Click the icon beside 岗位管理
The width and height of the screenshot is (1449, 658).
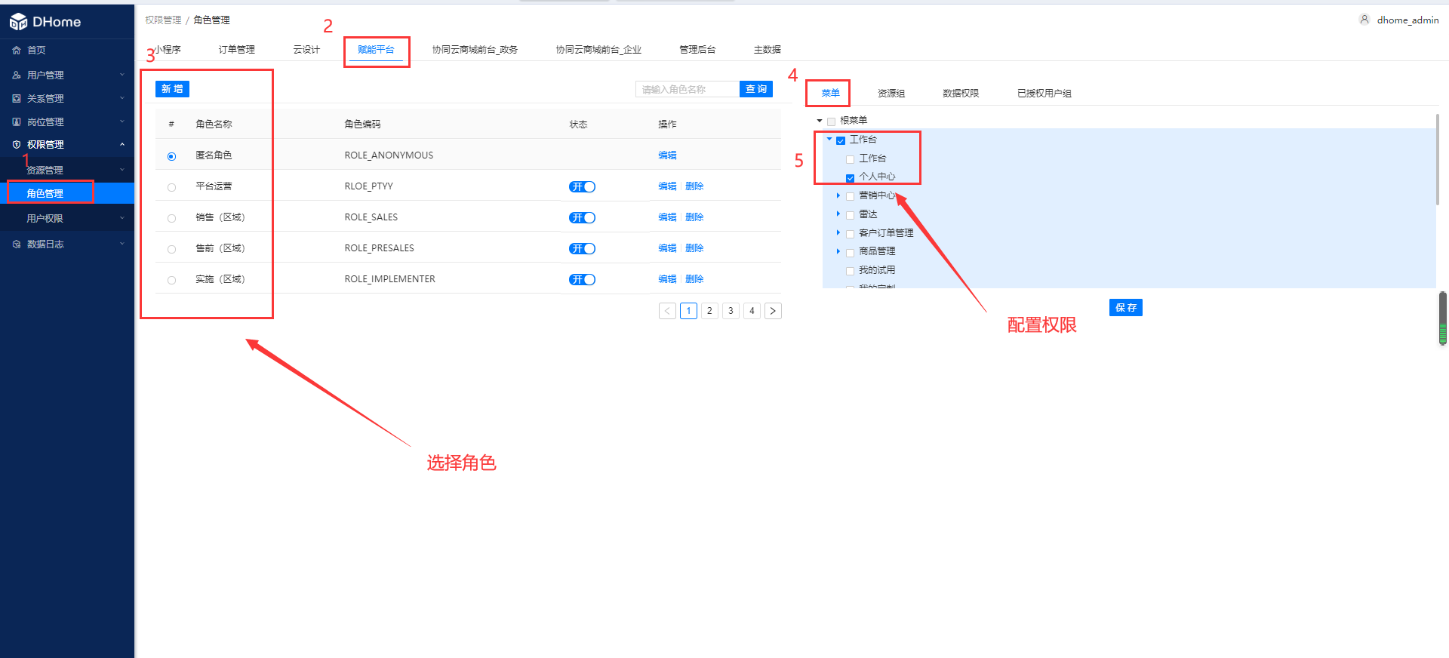pyautogui.click(x=17, y=122)
